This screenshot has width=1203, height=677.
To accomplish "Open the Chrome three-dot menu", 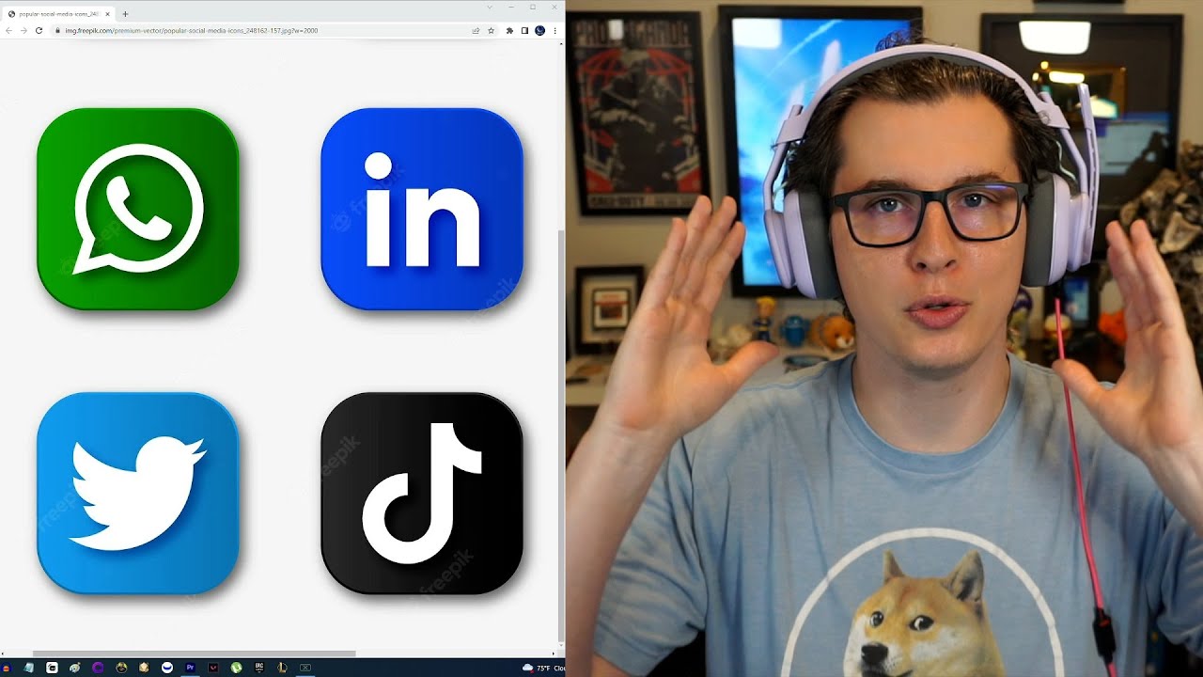I will click(x=555, y=30).
